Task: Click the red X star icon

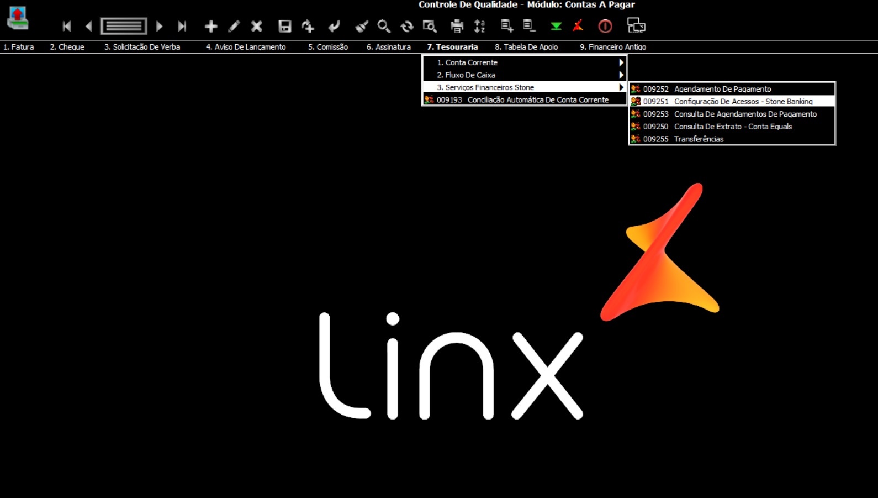Action: (x=578, y=26)
